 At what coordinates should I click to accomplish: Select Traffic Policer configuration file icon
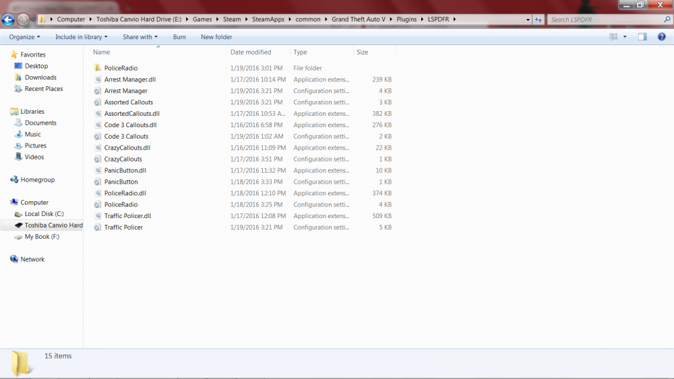tap(98, 228)
